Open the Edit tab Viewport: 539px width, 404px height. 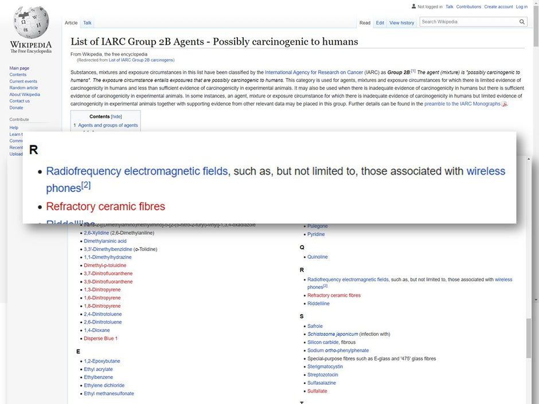380,23
